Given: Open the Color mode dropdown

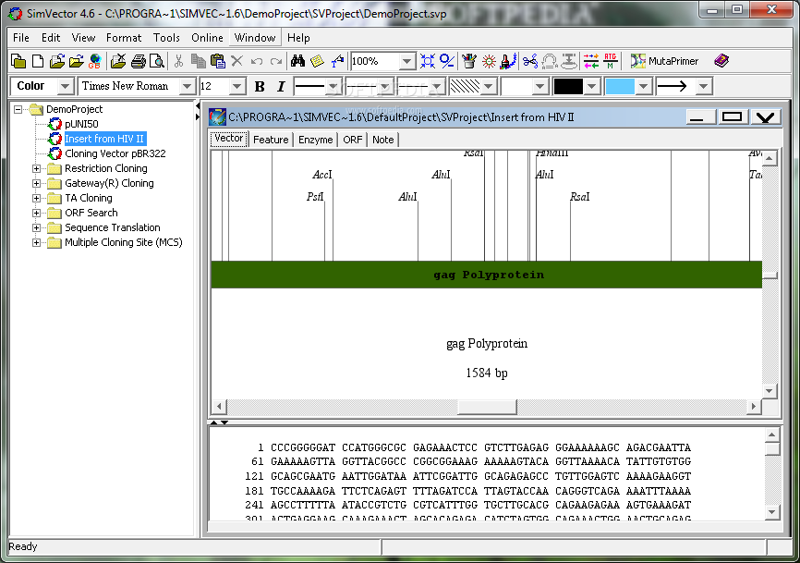Looking at the screenshot, I should point(65,86).
